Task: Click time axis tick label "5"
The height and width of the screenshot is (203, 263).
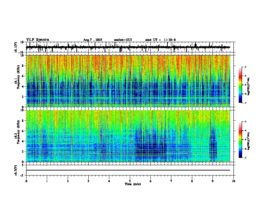Action: pyautogui.click(x=130, y=181)
